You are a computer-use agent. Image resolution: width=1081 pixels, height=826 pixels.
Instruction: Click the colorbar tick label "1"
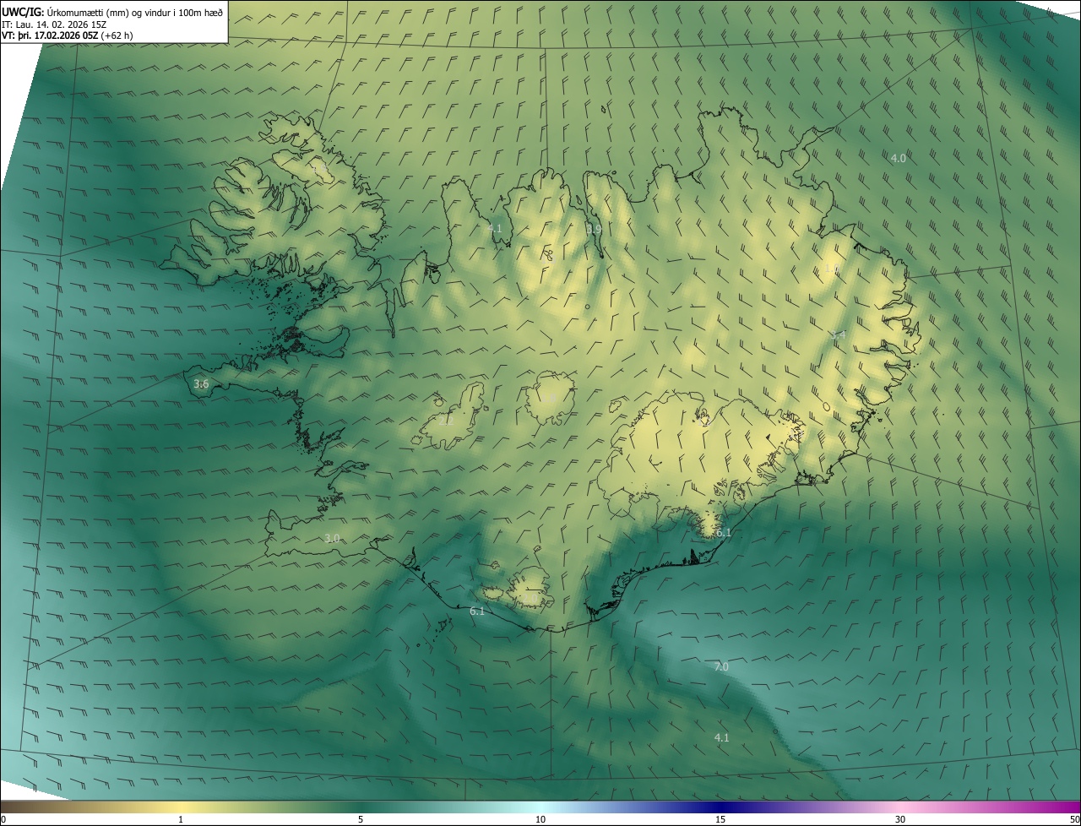point(181,819)
